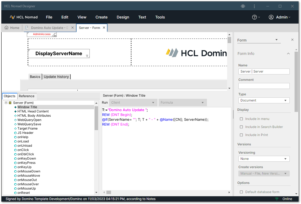Open the Design menu
This screenshot has width=301, height=204.
(123, 17)
